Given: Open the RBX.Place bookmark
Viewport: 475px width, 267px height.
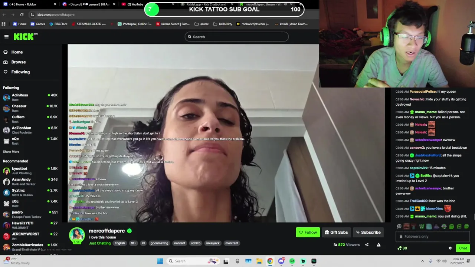Looking at the screenshot, I should click(58, 24).
